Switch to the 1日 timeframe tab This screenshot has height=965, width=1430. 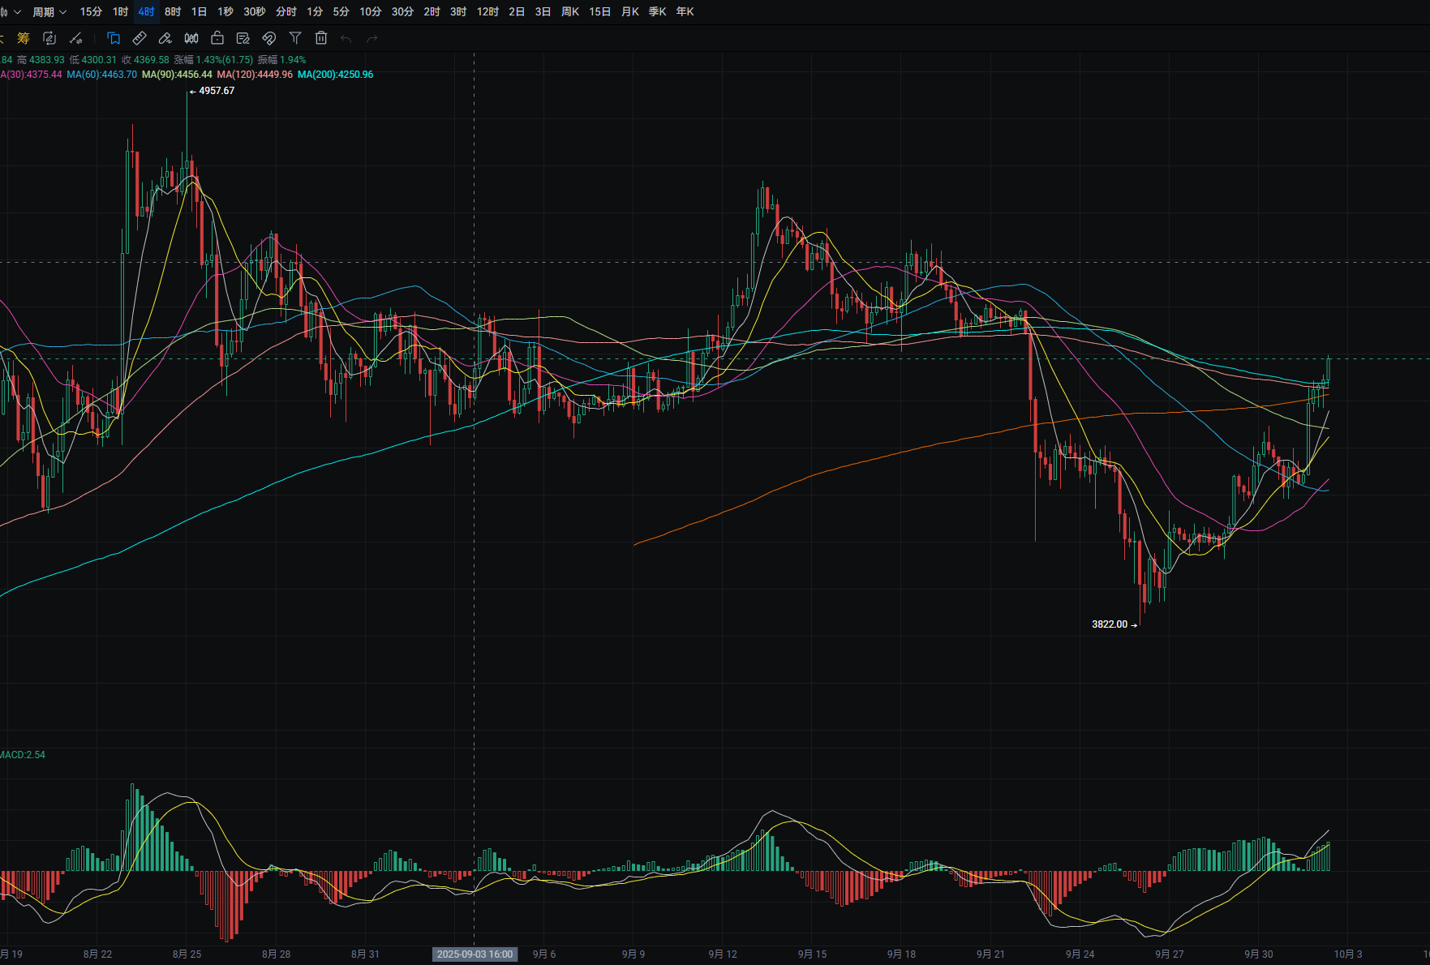coord(199,12)
